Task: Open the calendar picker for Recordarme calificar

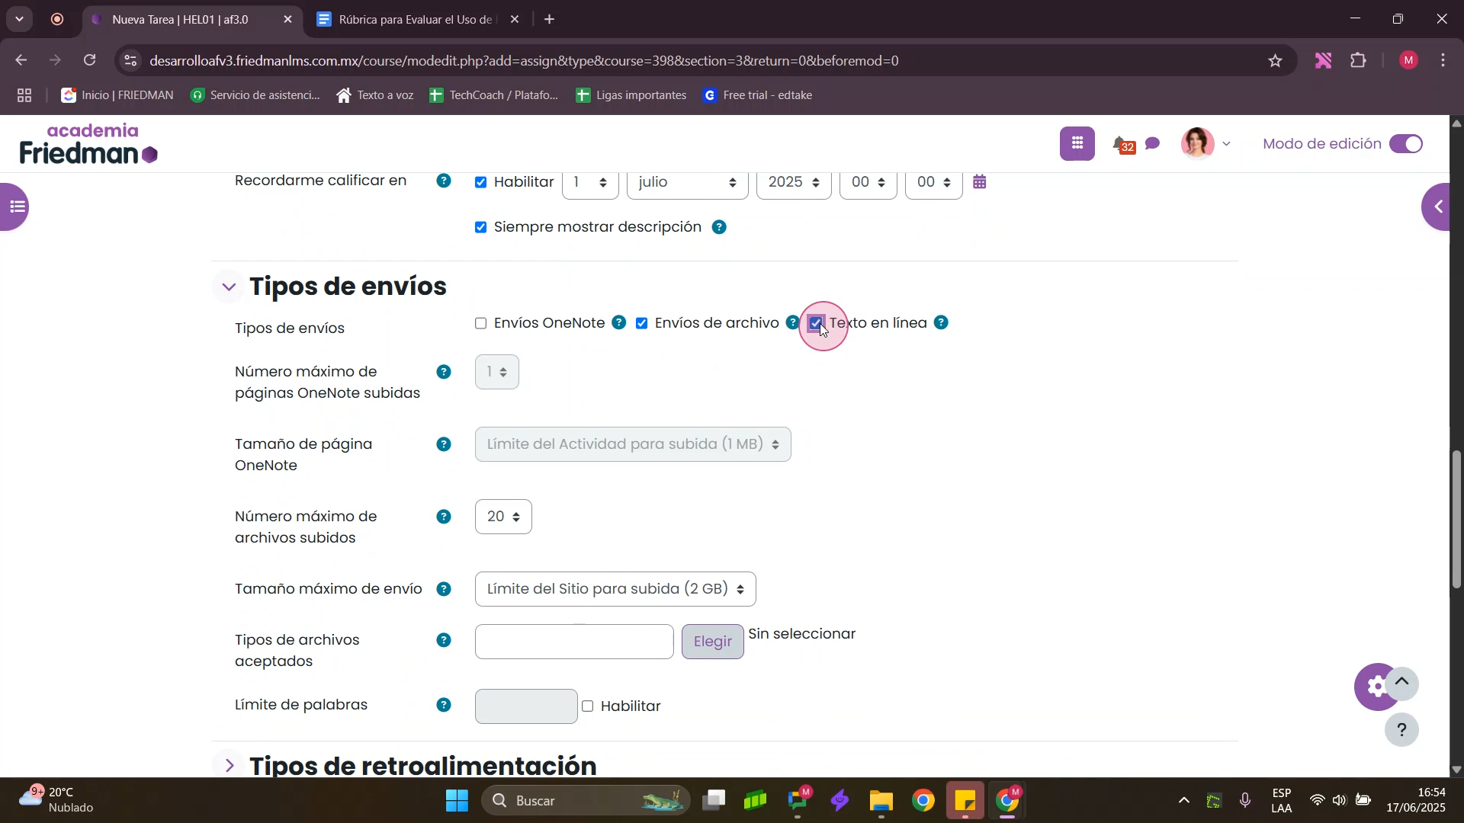Action: 980,182
